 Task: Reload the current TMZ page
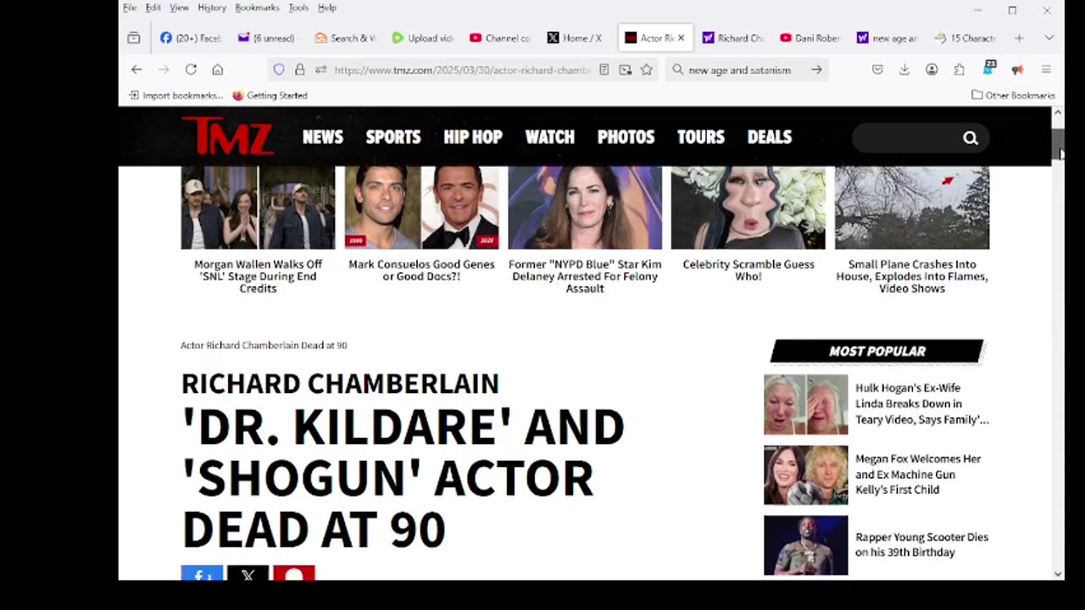(191, 69)
